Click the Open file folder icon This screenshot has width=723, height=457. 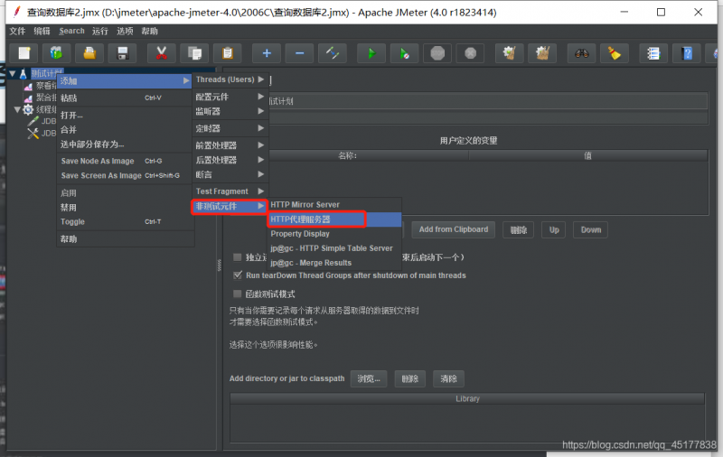tap(89, 53)
